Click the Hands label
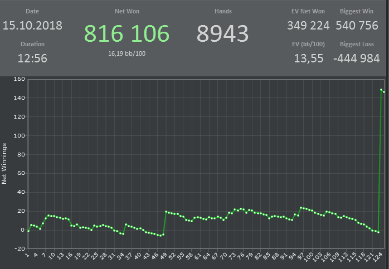 223,11
